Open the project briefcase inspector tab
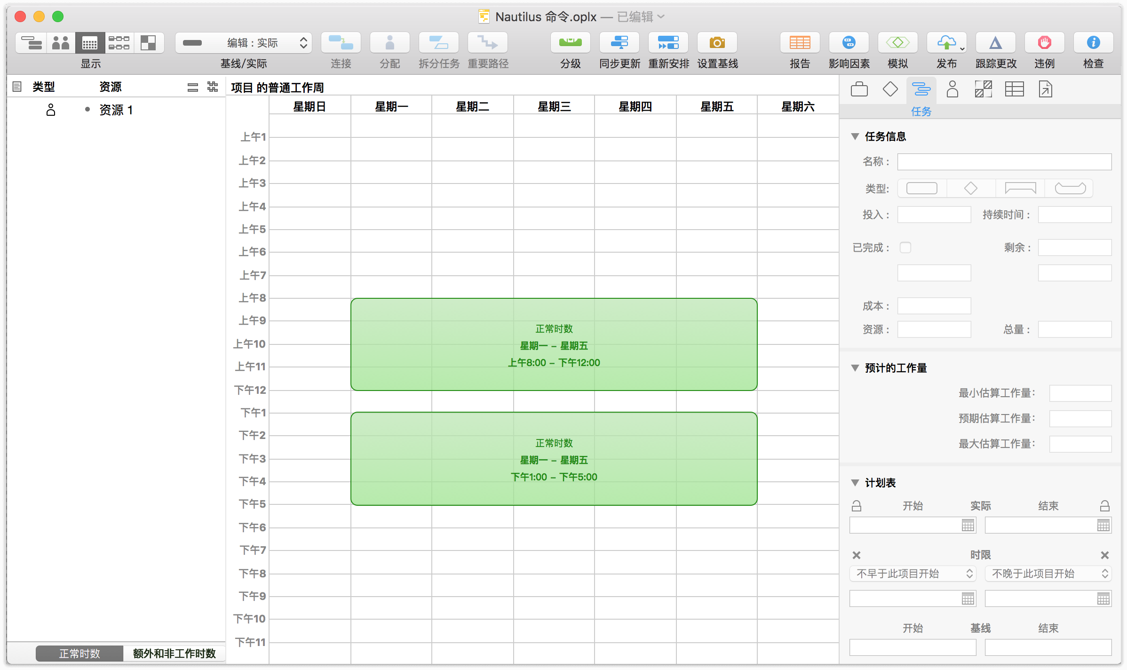This screenshot has height=670, width=1127. [859, 89]
